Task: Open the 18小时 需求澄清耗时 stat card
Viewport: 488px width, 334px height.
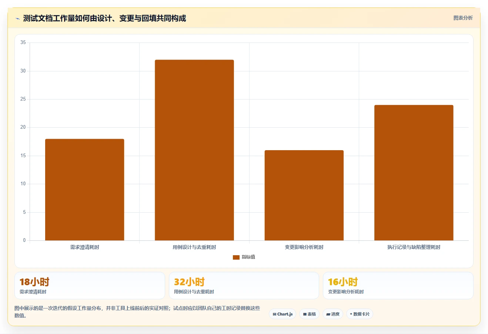Action: (x=90, y=286)
